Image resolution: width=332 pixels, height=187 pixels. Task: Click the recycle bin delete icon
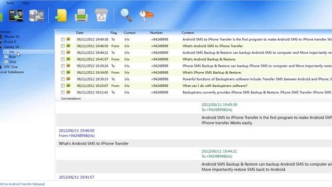point(102,15)
